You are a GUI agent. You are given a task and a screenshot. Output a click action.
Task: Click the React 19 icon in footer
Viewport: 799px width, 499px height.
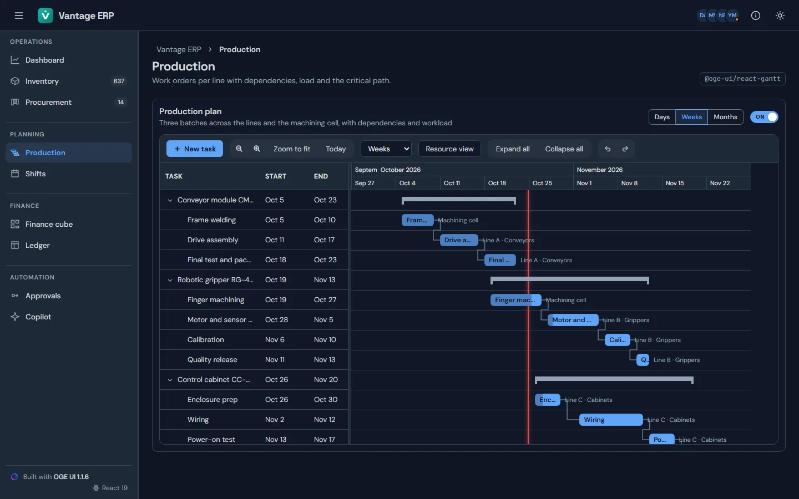[x=96, y=488]
